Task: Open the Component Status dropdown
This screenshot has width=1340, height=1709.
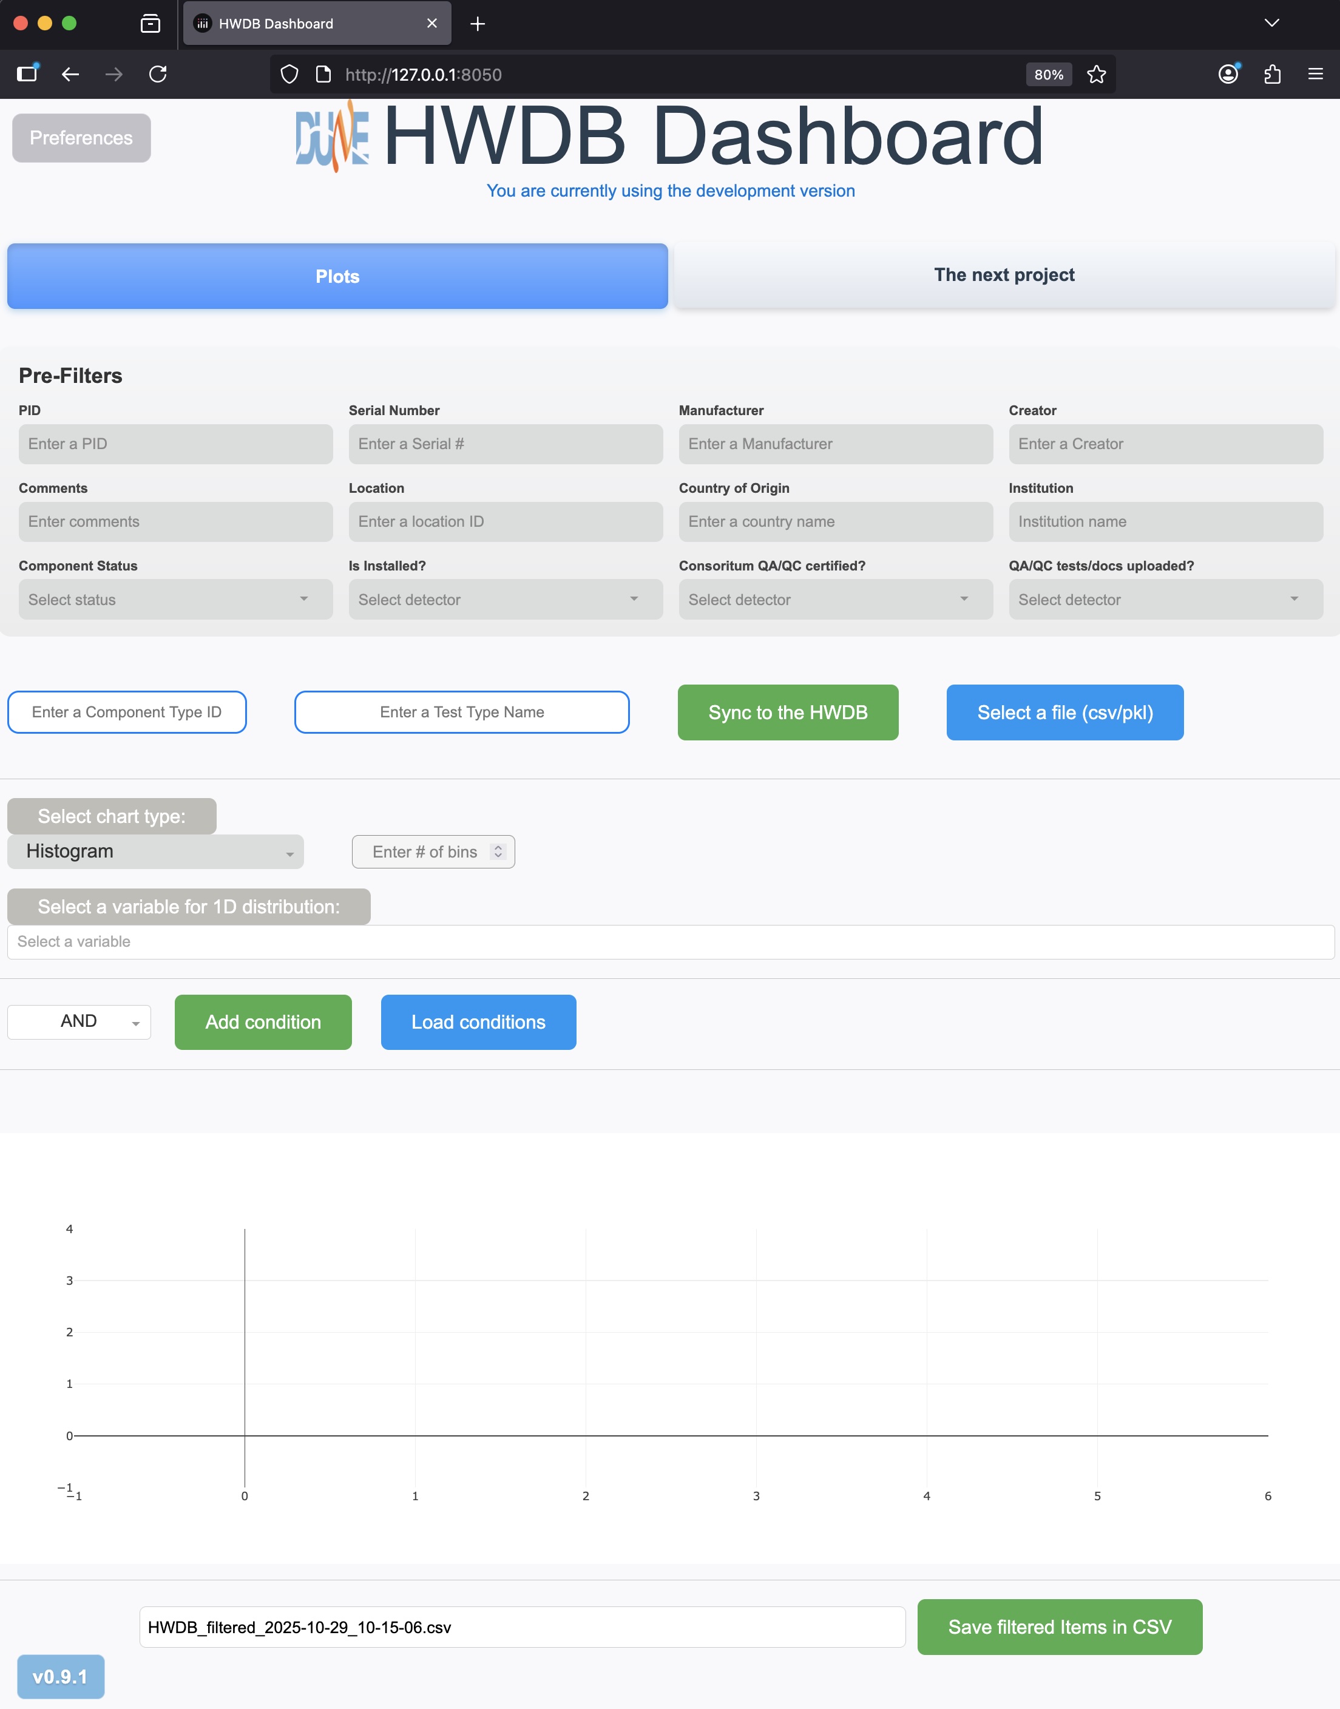Action: (x=176, y=600)
